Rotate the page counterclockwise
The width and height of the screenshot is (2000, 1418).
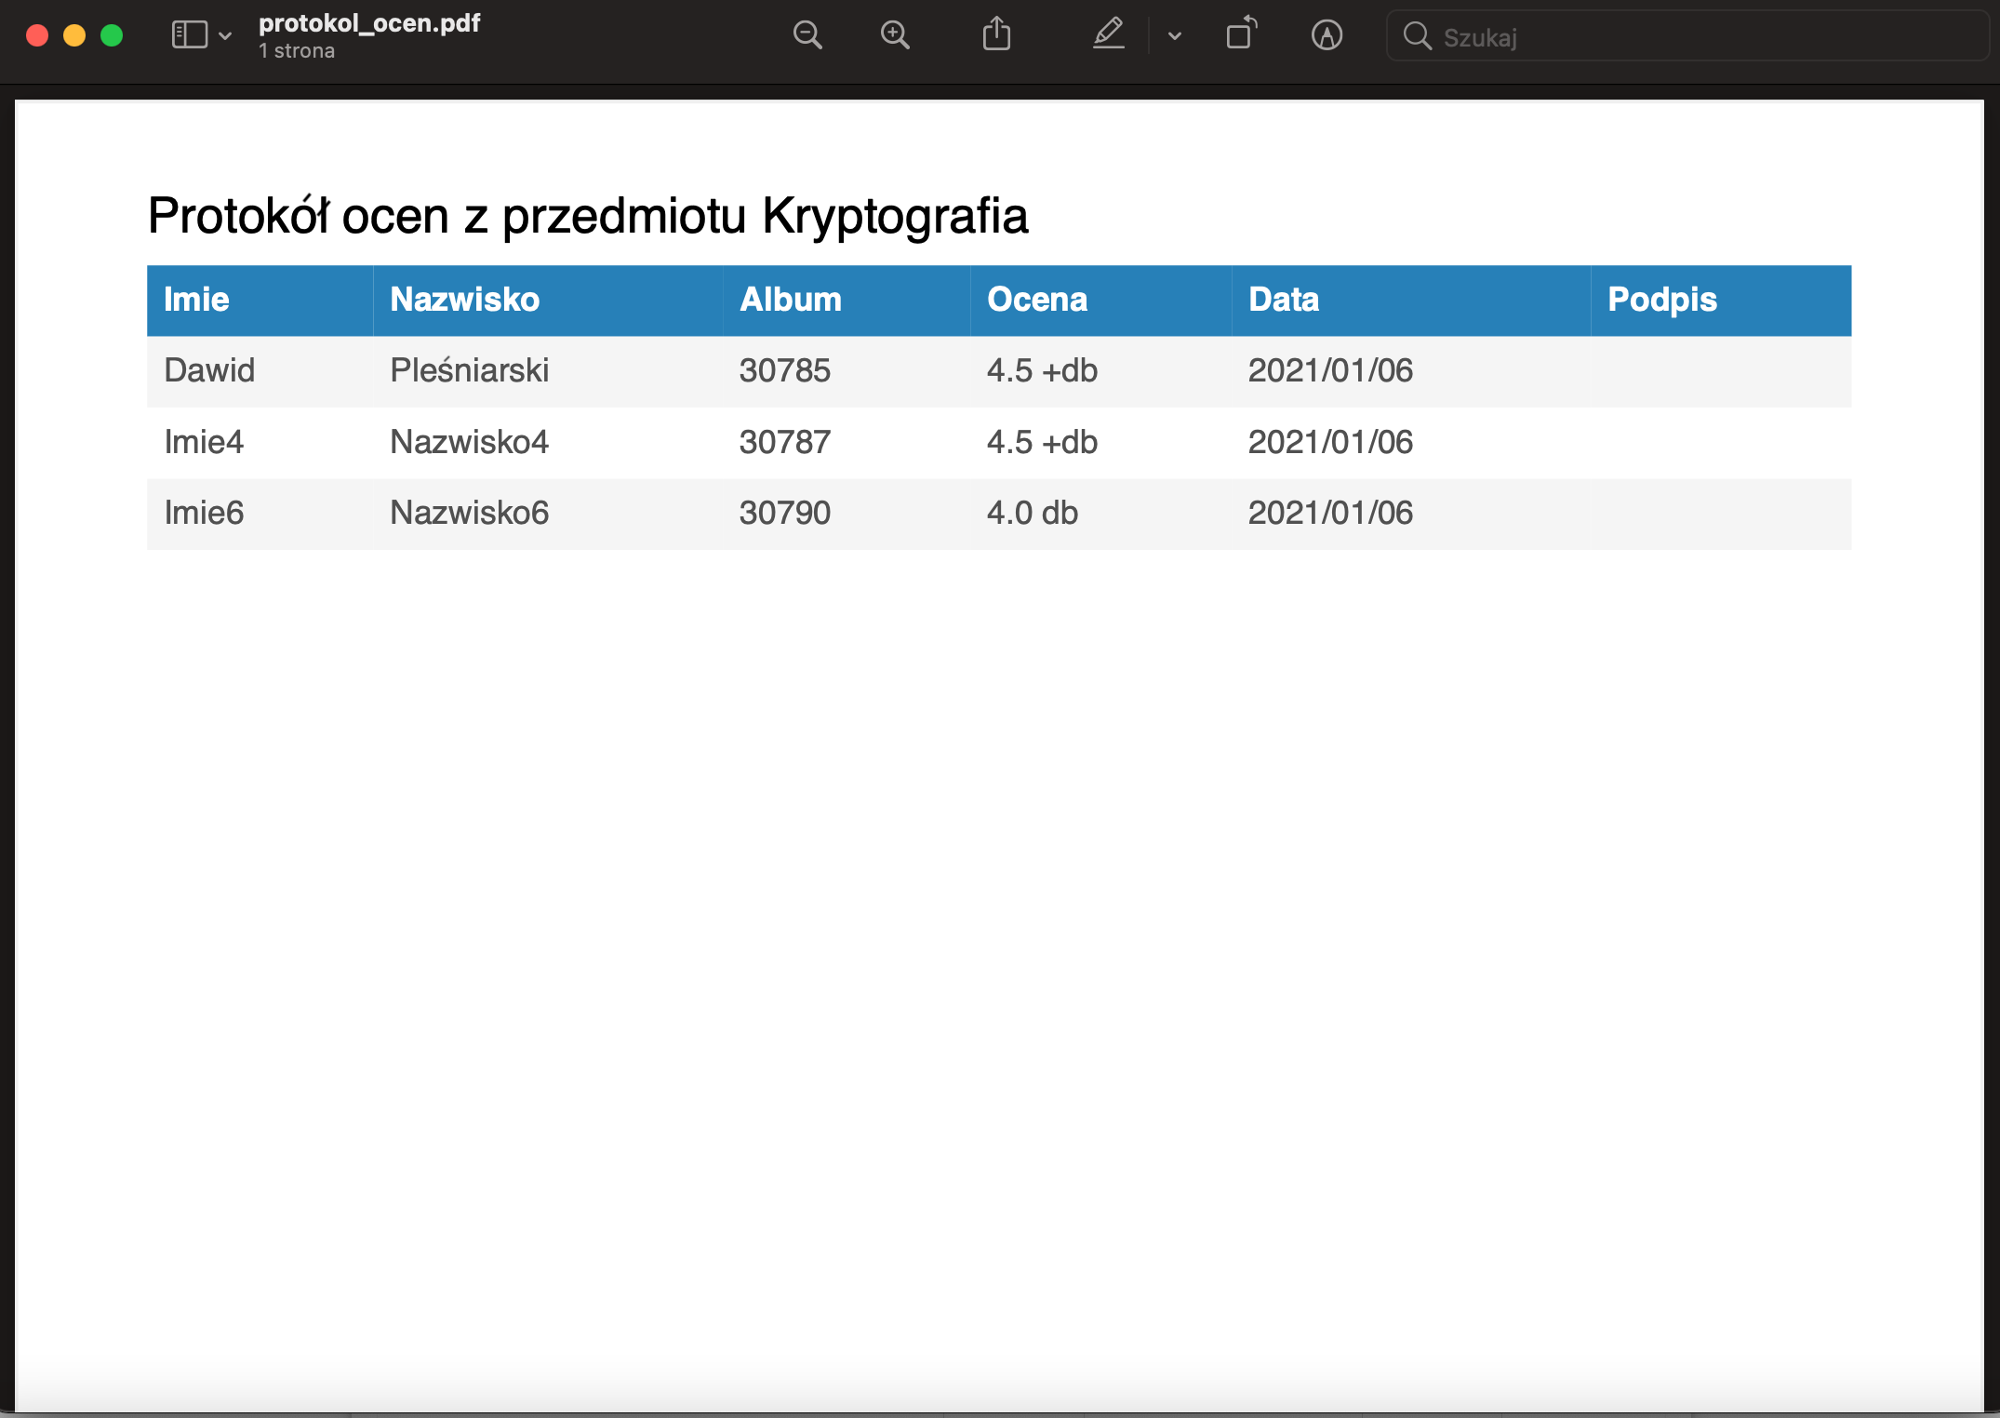click(1242, 34)
